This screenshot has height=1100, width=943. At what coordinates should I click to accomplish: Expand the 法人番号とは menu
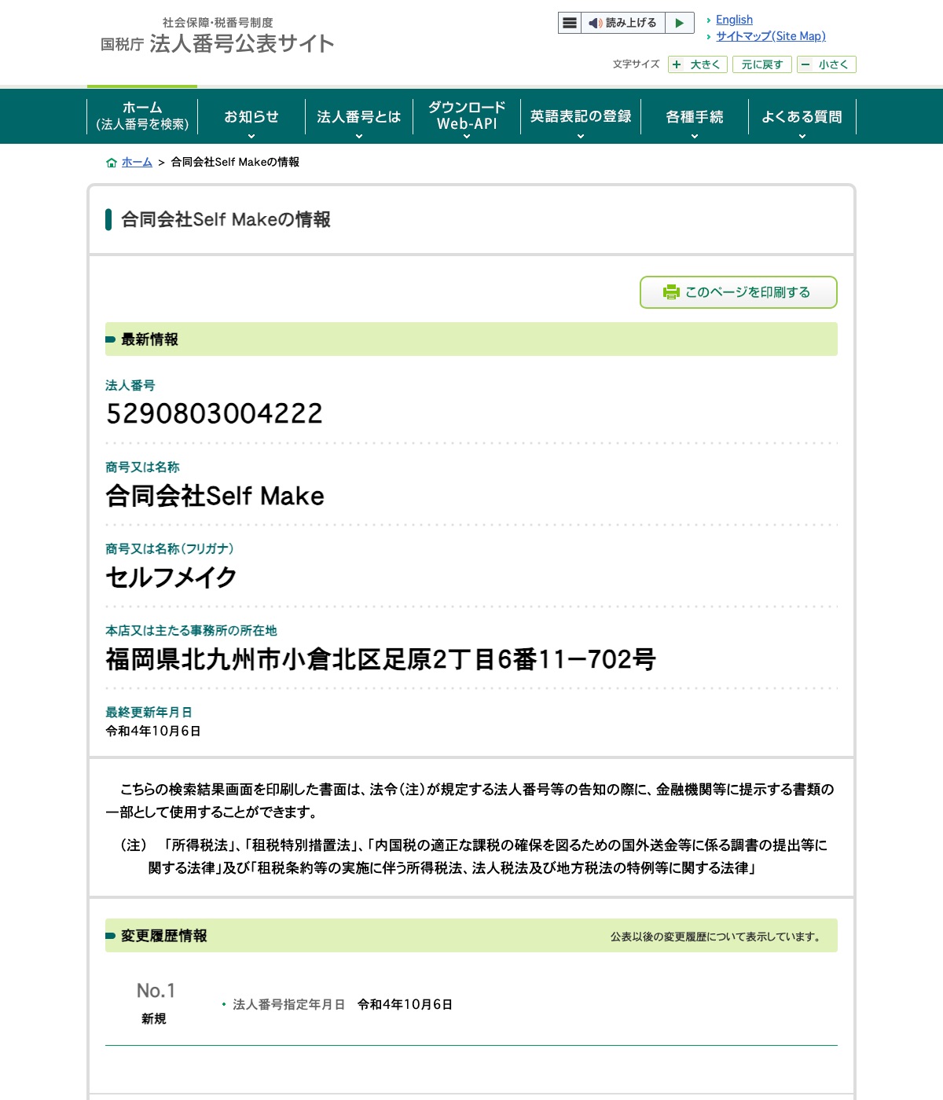[x=359, y=116]
